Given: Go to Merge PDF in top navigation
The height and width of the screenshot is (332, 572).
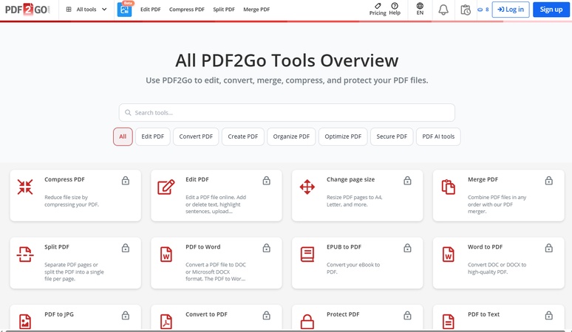Looking at the screenshot, I should (256, 10).
